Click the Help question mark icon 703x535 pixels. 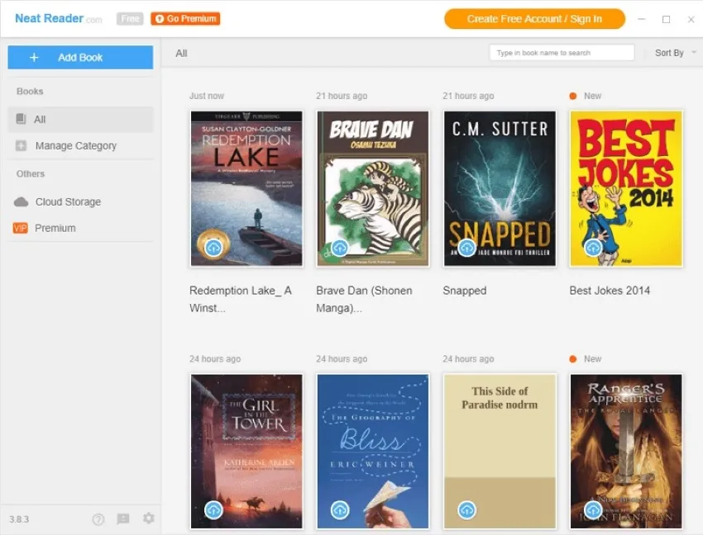[98, 518]
